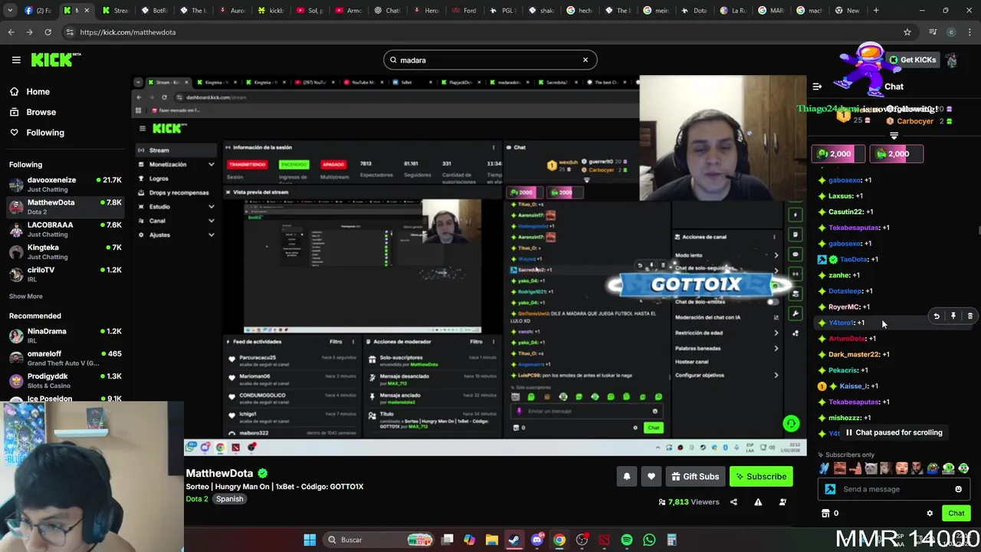Open the emoji picker in chat input

[x=958, y=489]
